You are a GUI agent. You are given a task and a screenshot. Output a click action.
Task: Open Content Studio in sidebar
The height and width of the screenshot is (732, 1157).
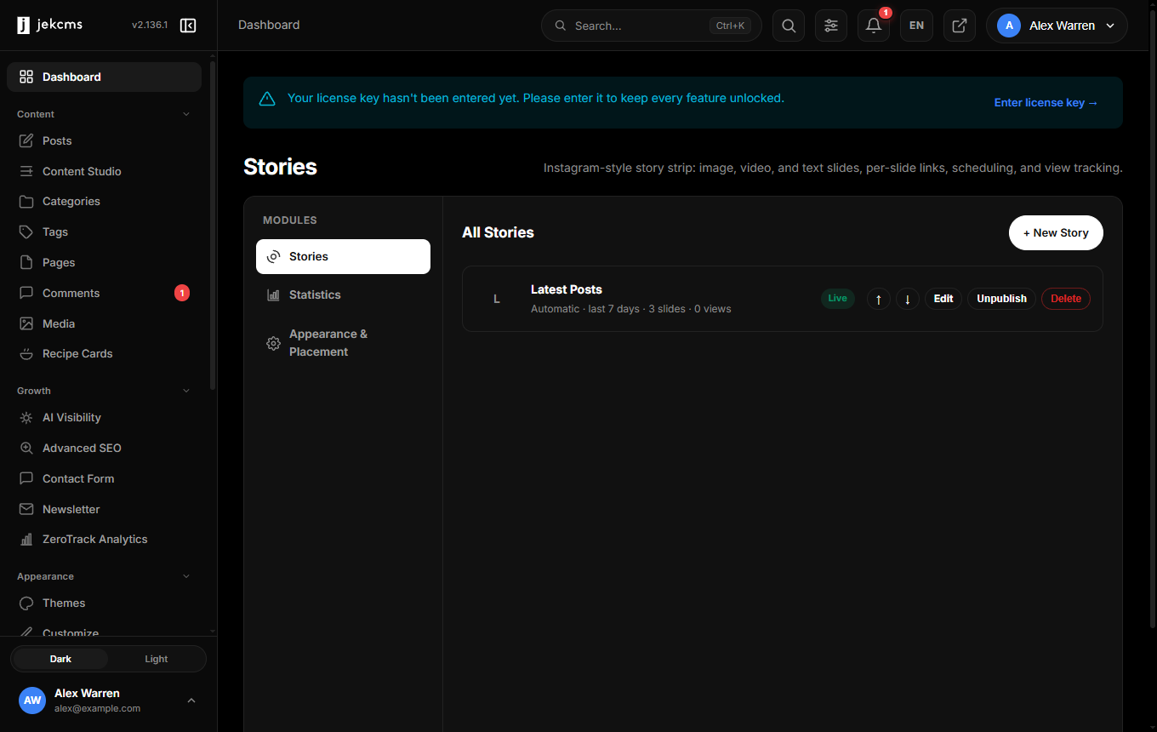pos(104,171)
